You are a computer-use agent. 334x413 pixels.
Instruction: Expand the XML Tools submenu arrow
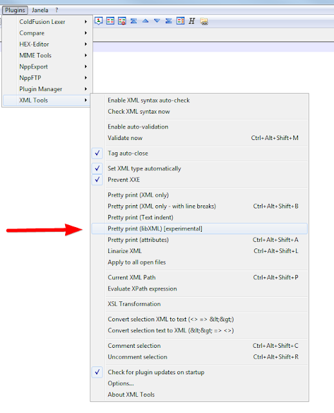pos(86,100)
